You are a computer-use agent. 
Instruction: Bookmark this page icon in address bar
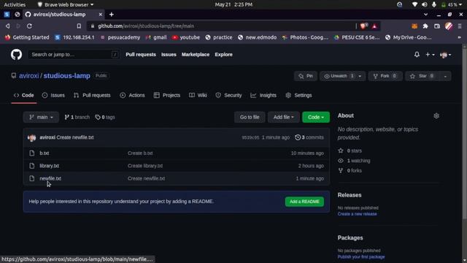[79, 26]
